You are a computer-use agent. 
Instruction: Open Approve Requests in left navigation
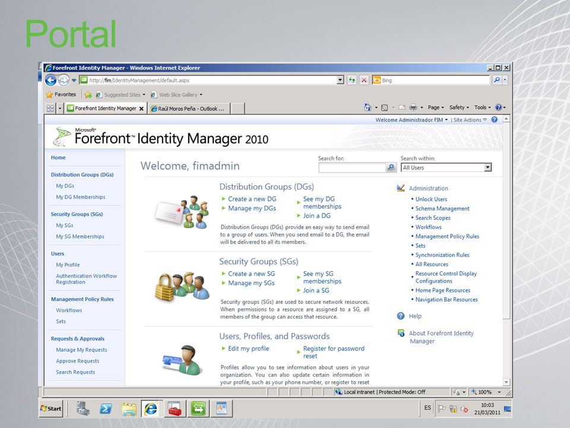[x=77, y=361]
